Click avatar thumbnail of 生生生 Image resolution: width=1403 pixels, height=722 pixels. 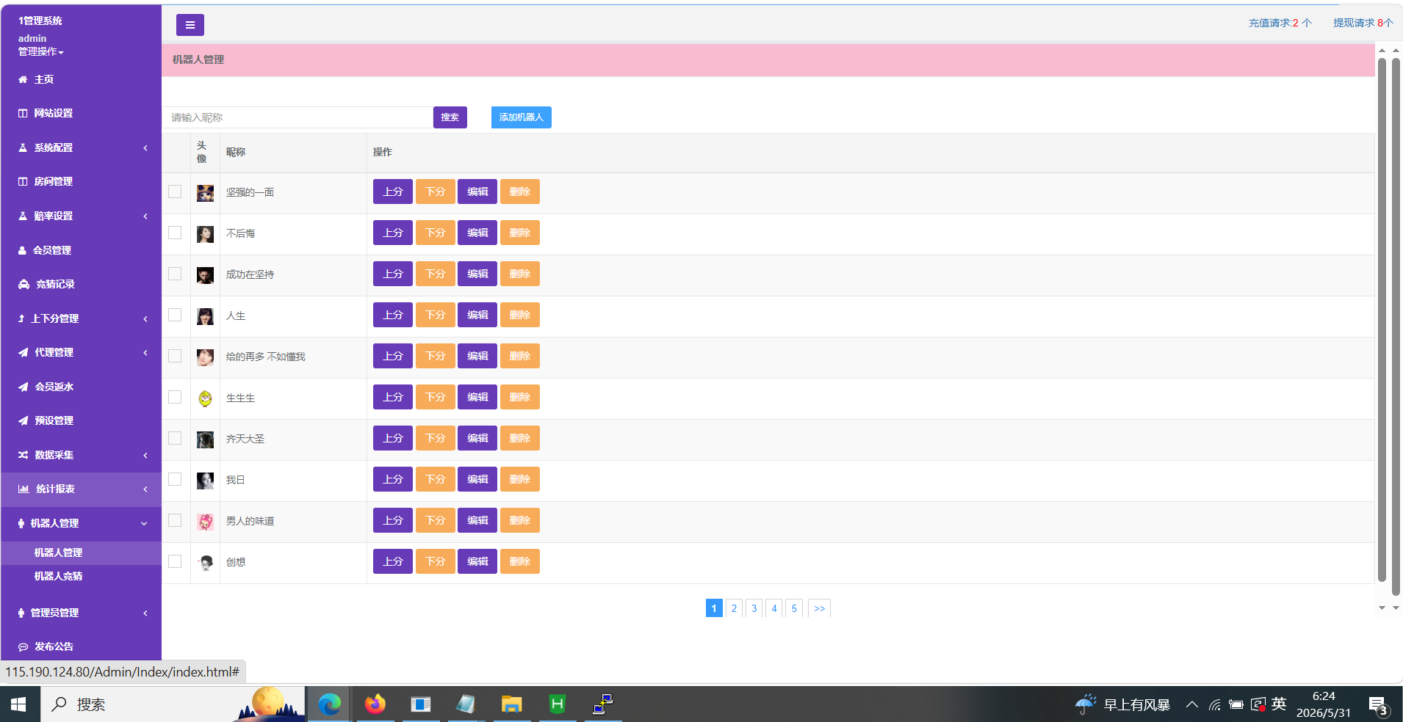205,398
